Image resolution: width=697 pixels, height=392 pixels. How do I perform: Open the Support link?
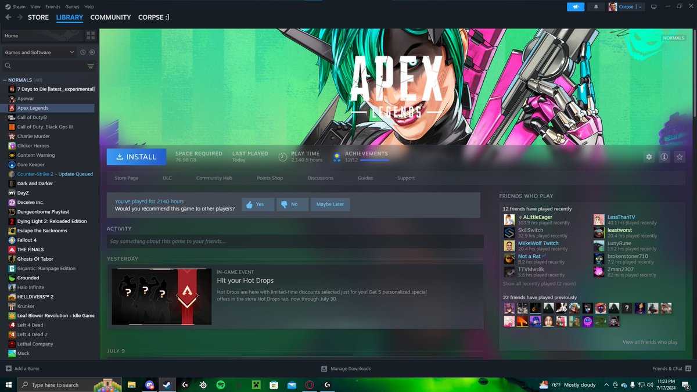pyautogui.click(x=406, y=178)
